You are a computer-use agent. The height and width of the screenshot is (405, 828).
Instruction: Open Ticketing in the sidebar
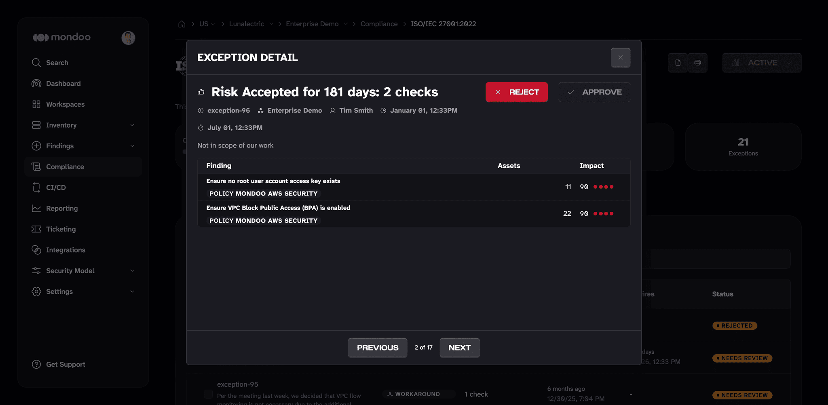tap(83, 229)
